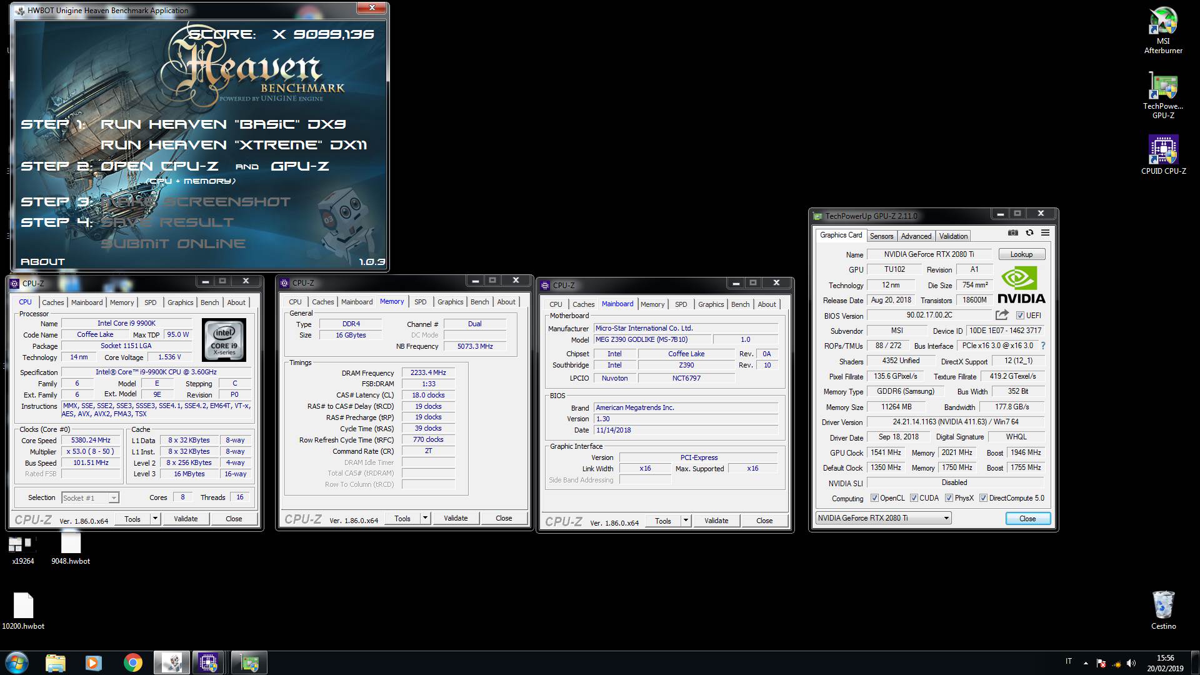Click Submit Online in Heaven window
Image resolution: width=1200 pixels, height=675 pixels.
click(x=173, y=244)
